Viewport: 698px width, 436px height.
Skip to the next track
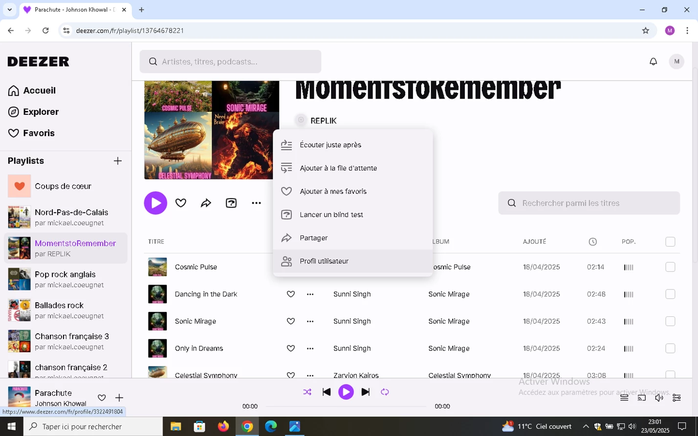[366, 392]
